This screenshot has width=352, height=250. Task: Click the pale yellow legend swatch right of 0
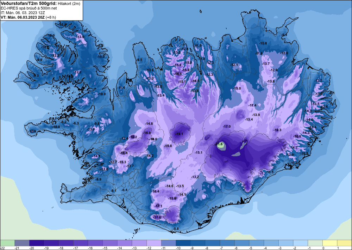point(330,243)
